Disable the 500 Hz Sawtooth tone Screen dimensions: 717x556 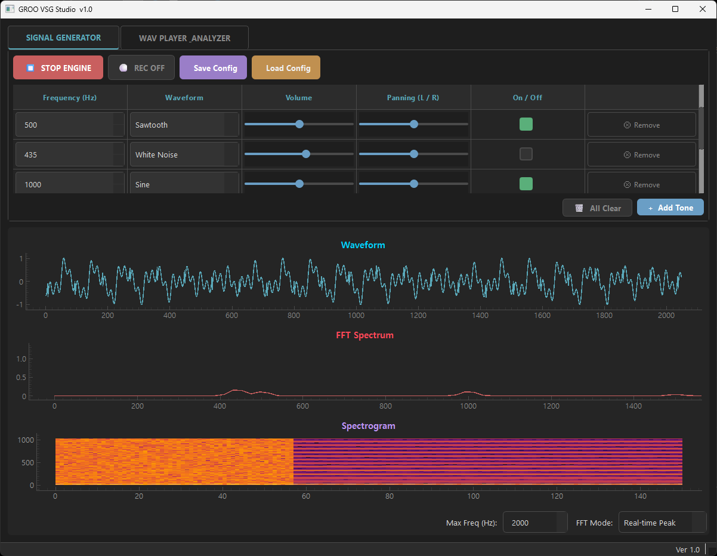click(526, 124)
